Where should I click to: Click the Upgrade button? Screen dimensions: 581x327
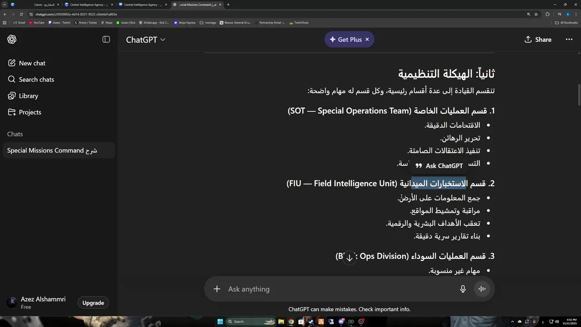click(x=93, y=303)
